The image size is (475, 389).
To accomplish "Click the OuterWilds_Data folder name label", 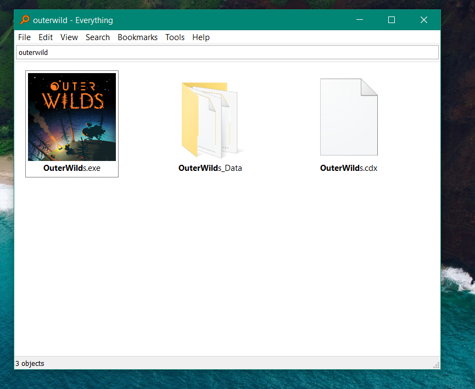I will coord(210,168).
